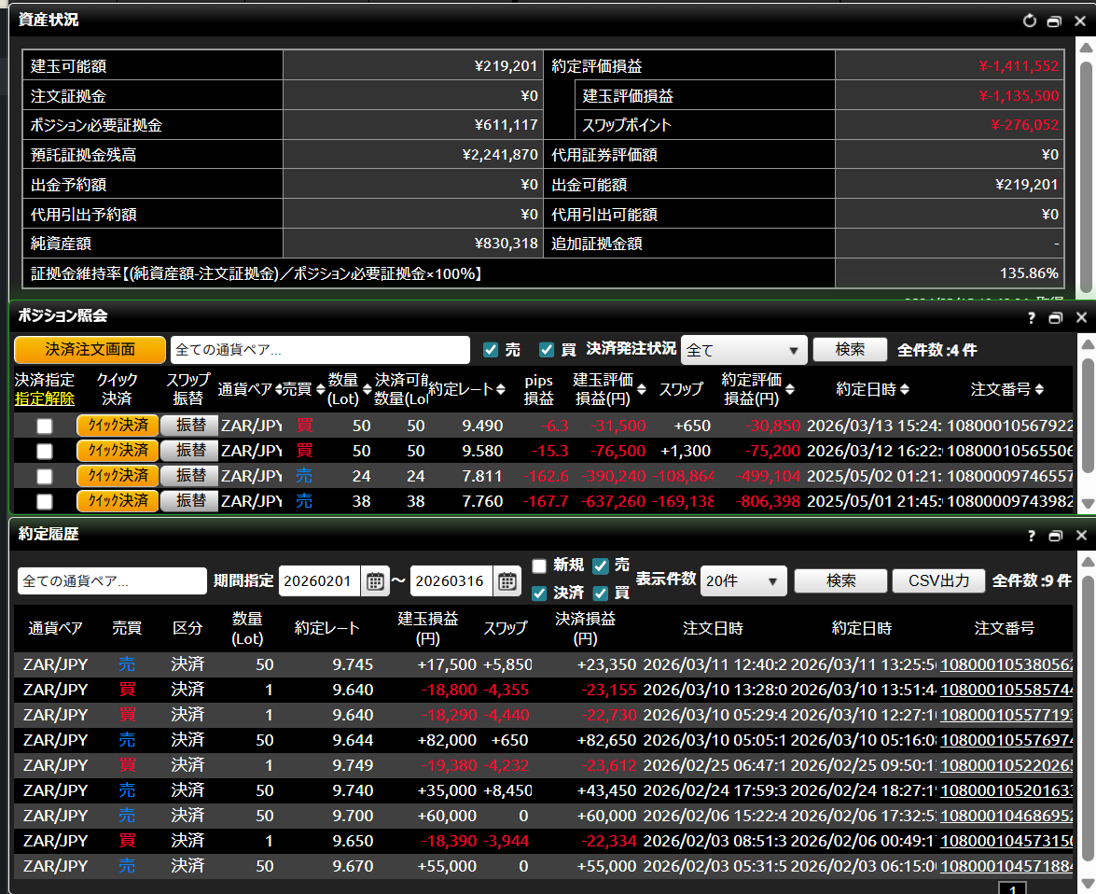Export history with CSV出力 button
The height and width of the screenshot is (894, 1096).
point(938,580)
